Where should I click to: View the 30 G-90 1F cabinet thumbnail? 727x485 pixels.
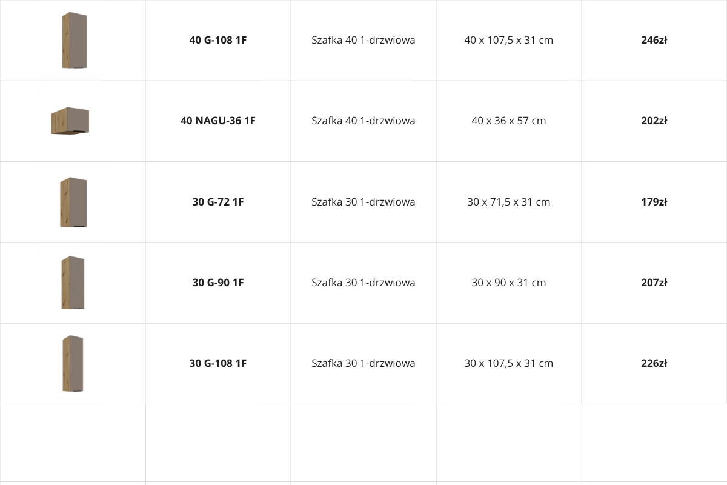tap(73, 283)
